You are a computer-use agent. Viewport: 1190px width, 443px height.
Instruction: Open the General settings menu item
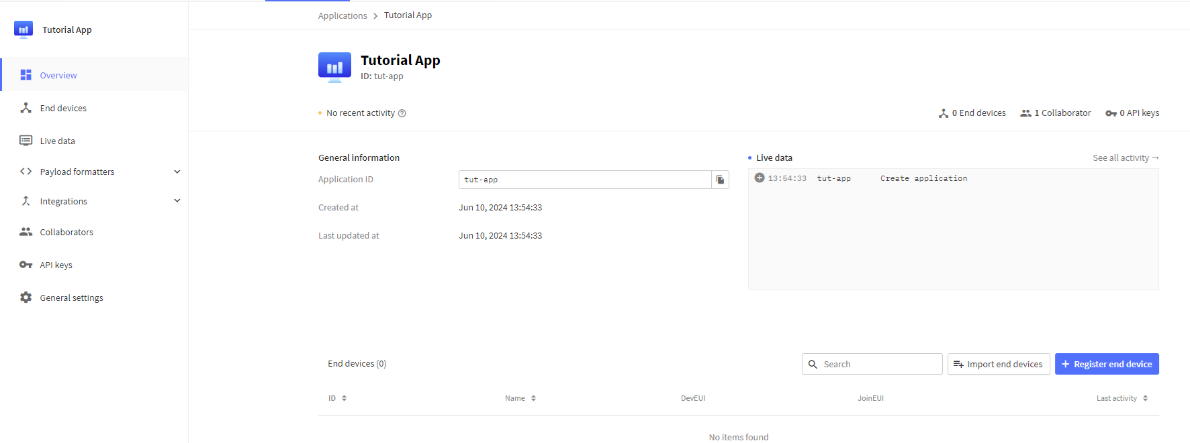[95, 298]
